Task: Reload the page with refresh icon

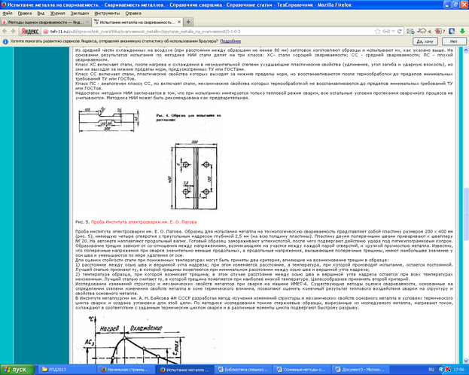Action: click(x=399, y=31)
